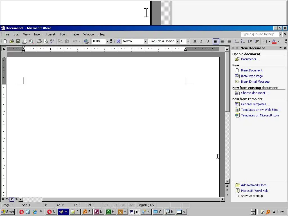Viewport: 288px width, 216px height.
Task: Toggle Align Left formatting
Action: pyautogui.click(x=216, y=41)
